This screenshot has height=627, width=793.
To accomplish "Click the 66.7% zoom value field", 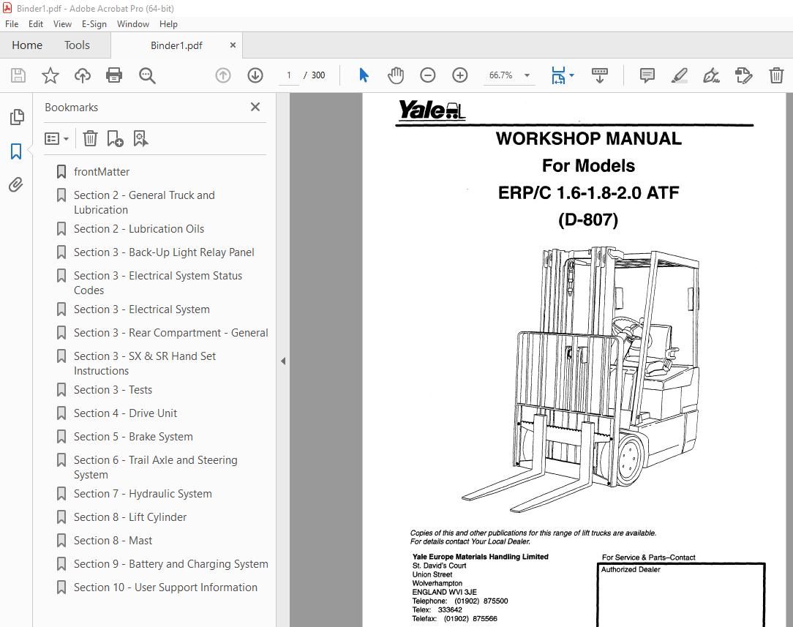I will [x=500, y=75].
